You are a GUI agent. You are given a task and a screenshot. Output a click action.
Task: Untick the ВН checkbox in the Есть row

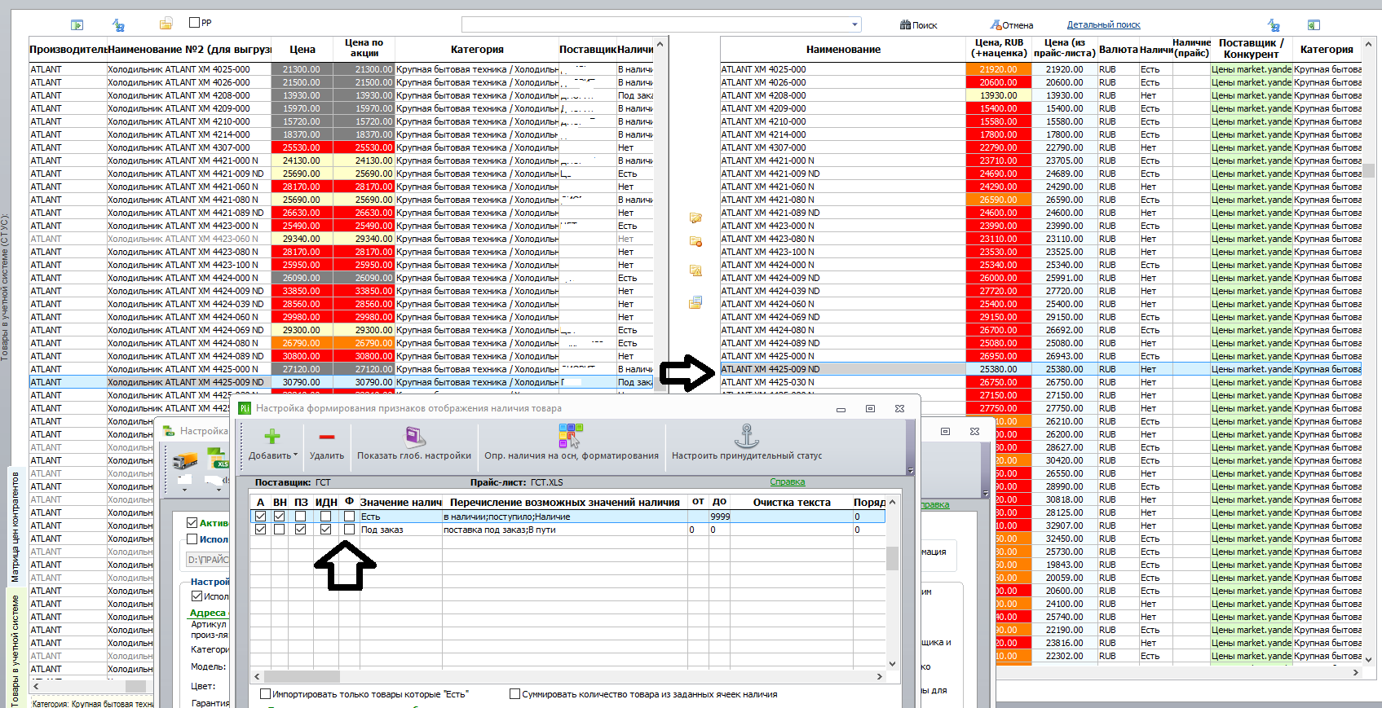(280, 517)
